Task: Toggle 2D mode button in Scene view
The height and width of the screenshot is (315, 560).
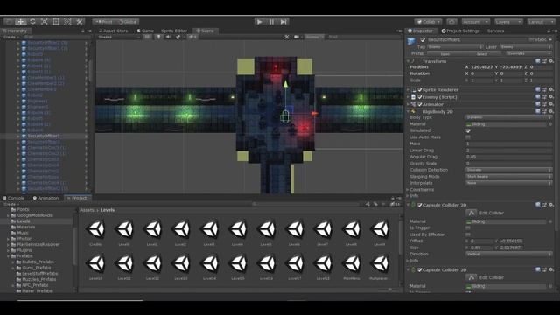Action: 147,37
